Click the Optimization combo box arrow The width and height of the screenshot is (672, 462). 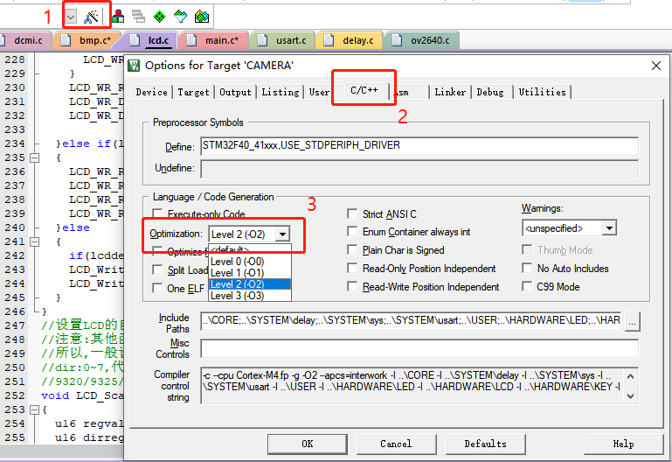(282, 234)
